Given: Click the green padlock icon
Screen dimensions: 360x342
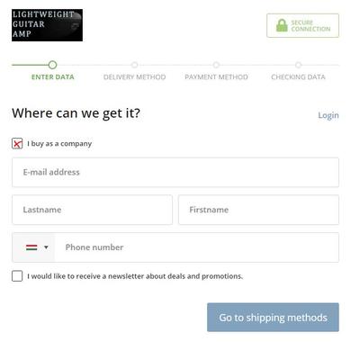Looking at the screenshot, I should point(282,25).
